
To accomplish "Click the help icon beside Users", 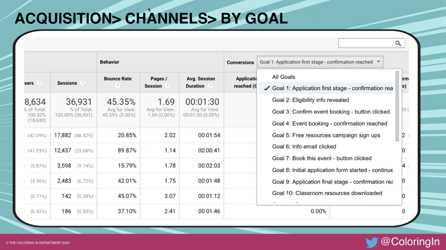I will coord(40,83).
